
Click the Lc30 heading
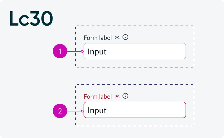(31, 18)
